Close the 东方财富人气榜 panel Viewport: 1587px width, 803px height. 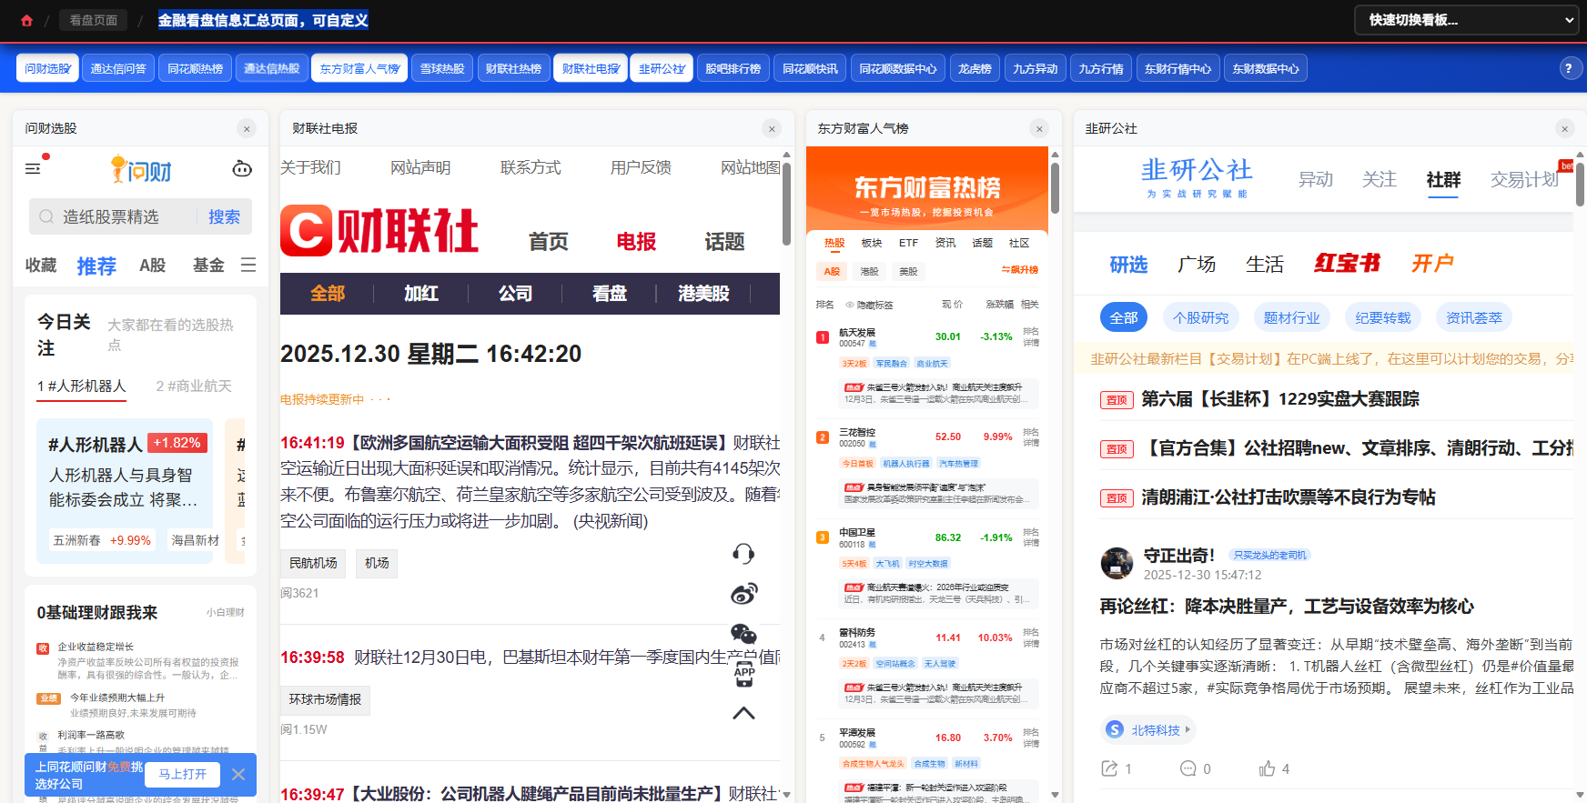[x=1039, y=129]
